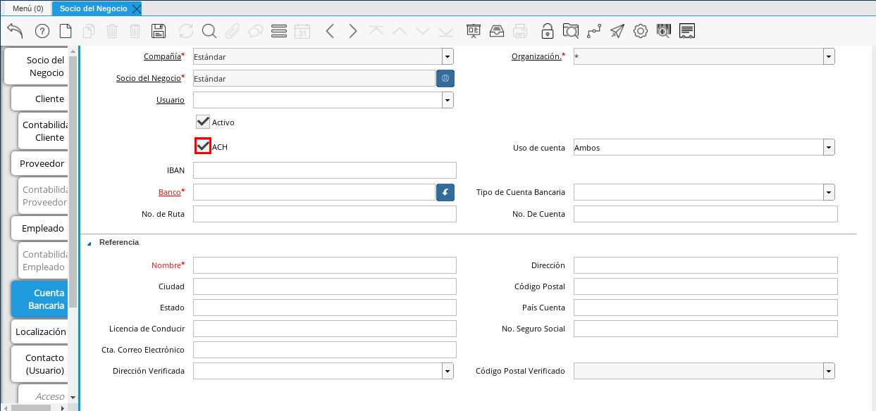
Task: Click the undo changes arrow icon
Action: point(15,31)
